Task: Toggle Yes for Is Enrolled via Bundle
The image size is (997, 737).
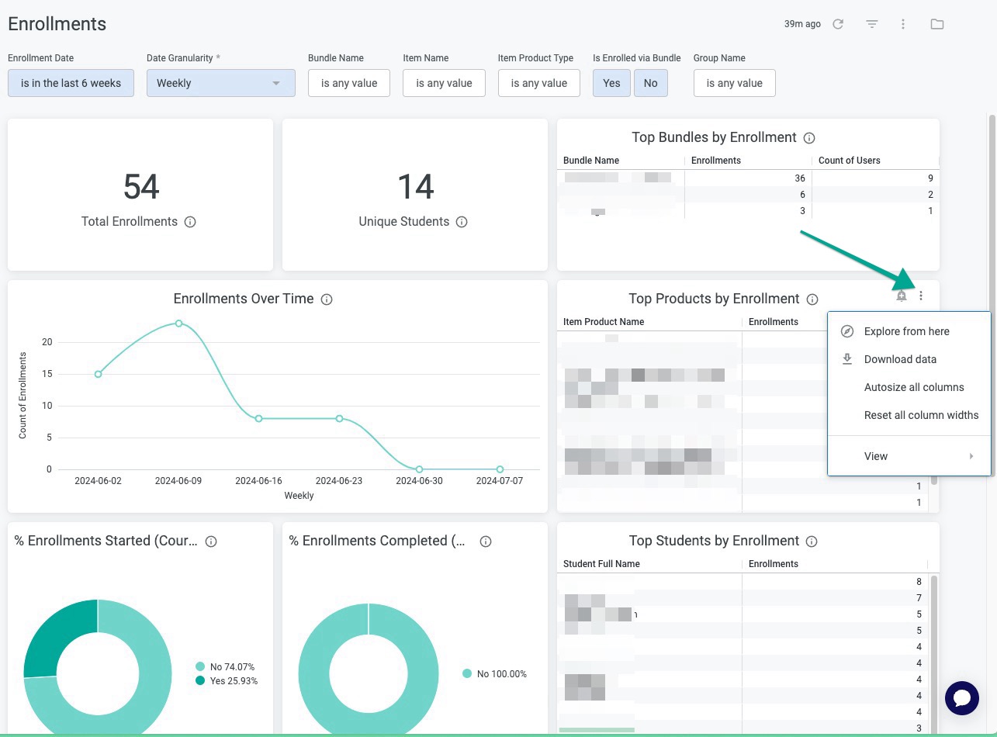Action: point(611,82)
